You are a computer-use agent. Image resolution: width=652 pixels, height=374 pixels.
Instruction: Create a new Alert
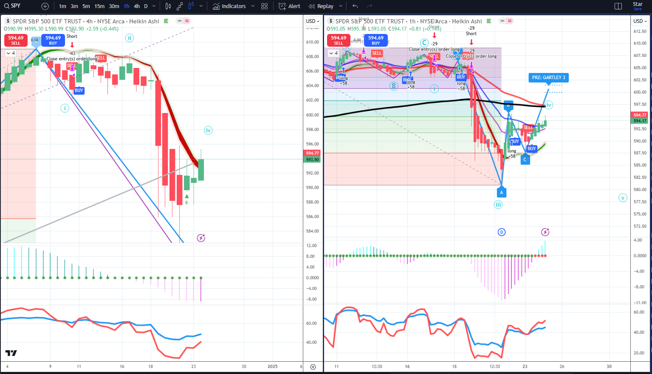[289, 6]
